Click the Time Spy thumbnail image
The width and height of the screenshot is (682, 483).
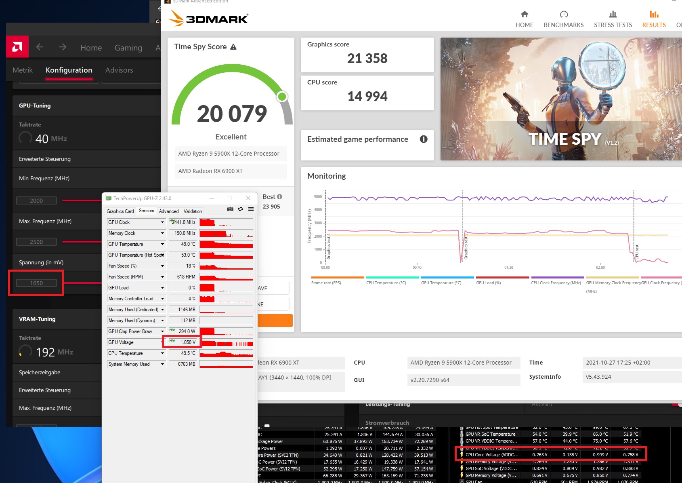(561, 99)
